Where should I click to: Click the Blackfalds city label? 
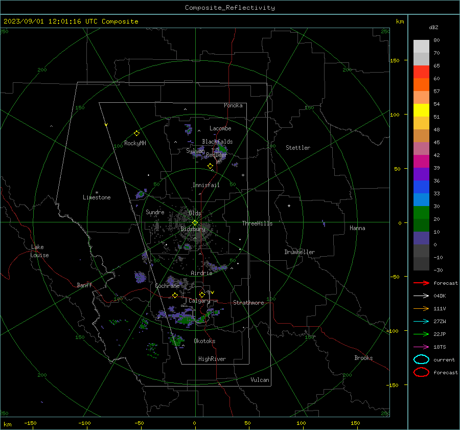click(x=217, y=142)
